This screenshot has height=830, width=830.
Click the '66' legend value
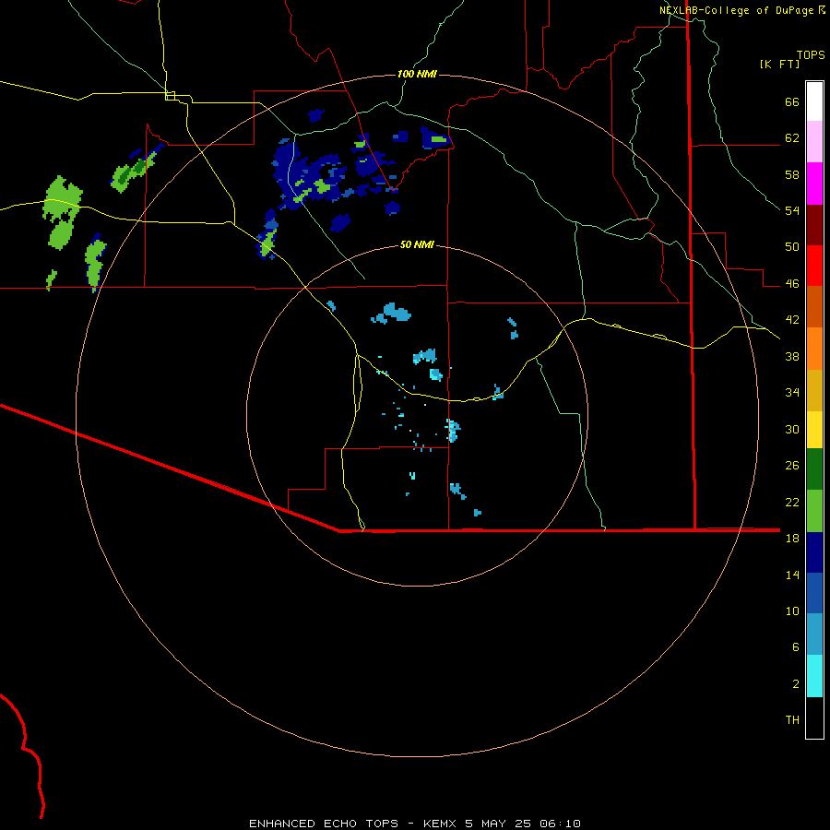pyautogui.click(x=792, y=102)
